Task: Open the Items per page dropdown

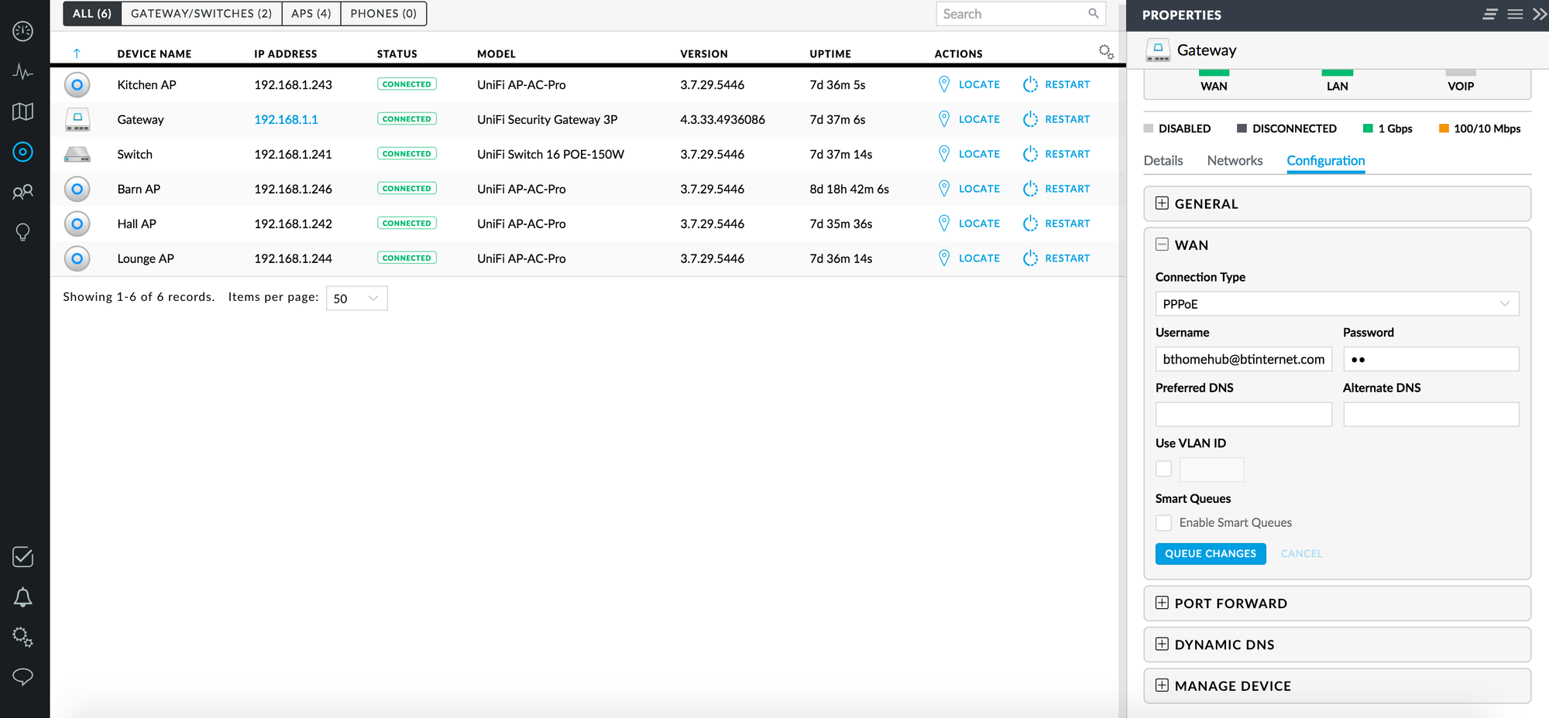Action: click(356, 299)
